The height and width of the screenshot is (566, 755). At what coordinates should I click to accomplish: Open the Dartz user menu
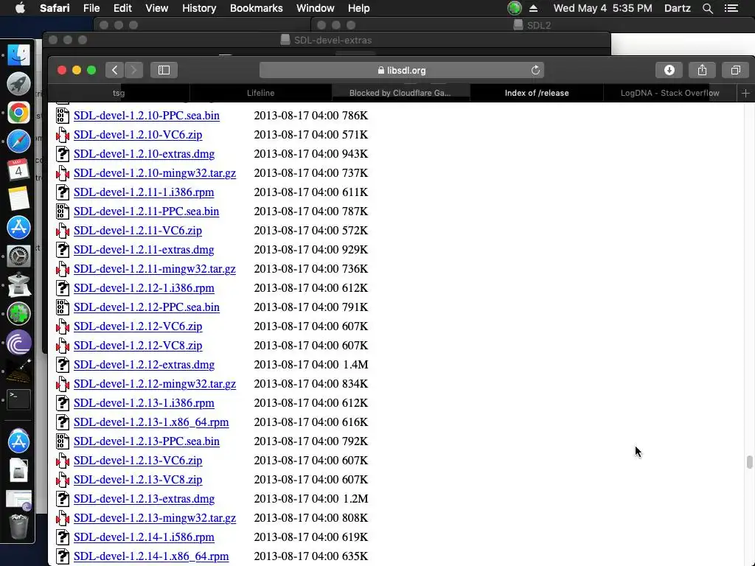[x=677, y=8]
